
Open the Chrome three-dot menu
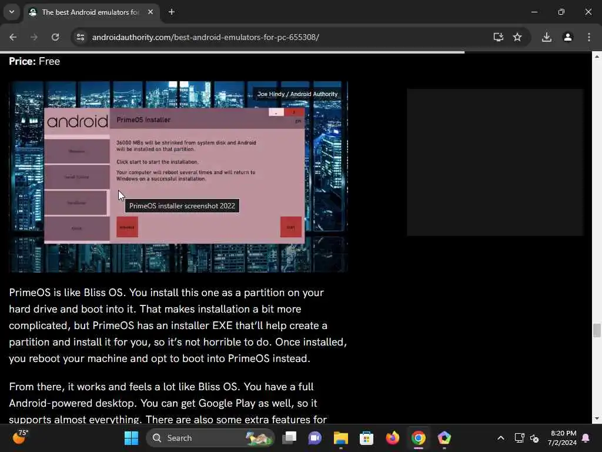point(589,37)
